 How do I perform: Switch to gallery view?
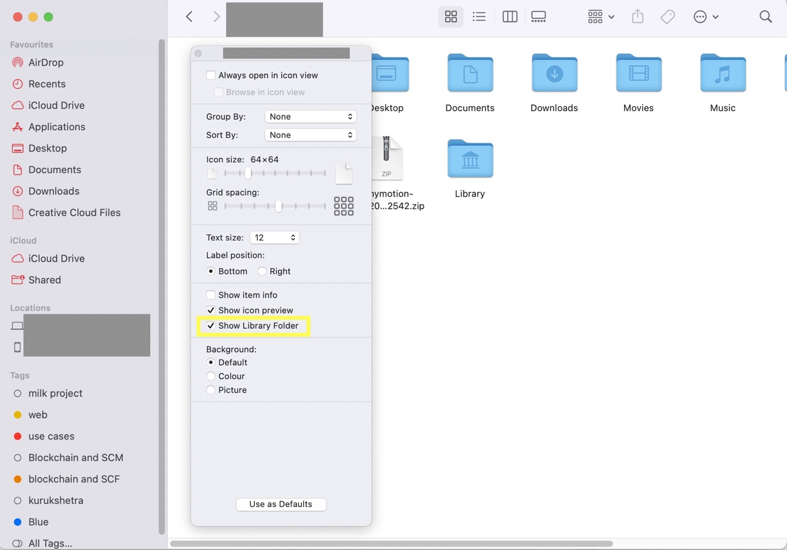pos(539,17)
